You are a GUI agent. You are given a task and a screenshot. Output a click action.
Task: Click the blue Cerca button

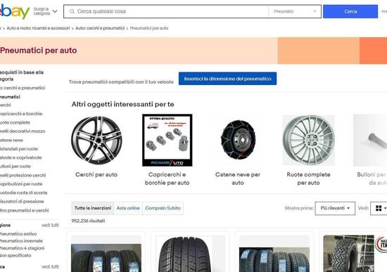coord(350,11)
